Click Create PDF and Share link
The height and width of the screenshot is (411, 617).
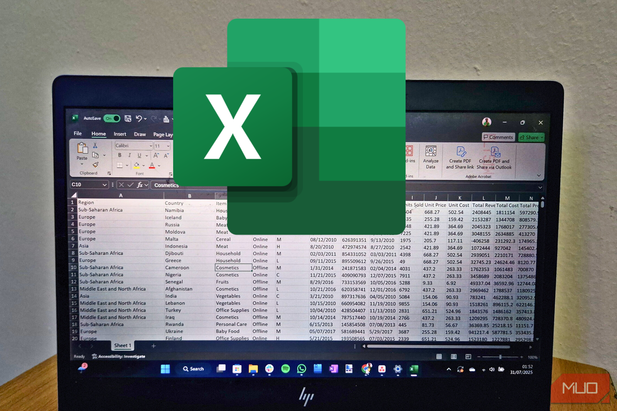(x=460, y=158)
